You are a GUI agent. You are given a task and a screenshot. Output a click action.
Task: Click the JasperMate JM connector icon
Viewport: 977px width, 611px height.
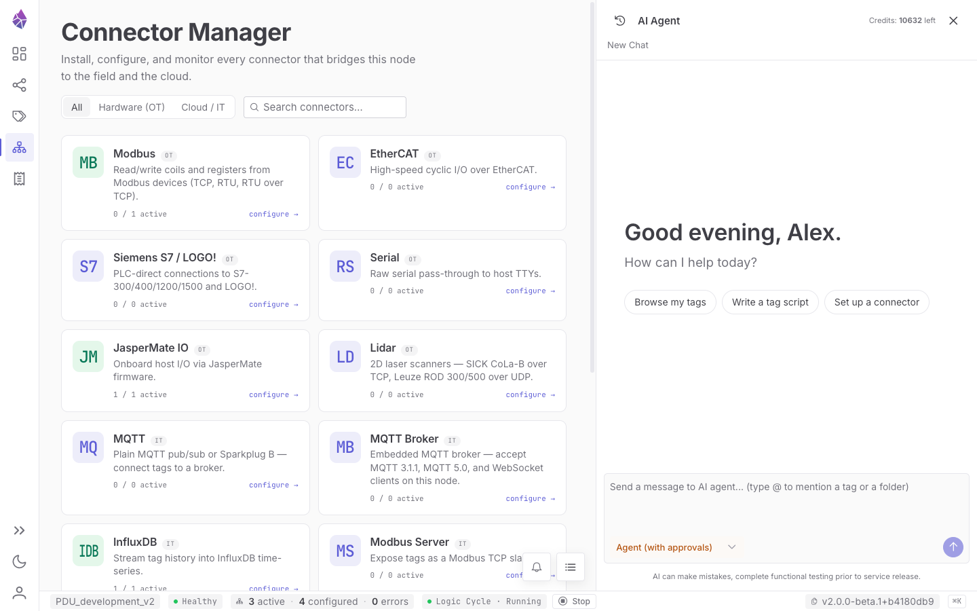pyautogui.click(x=88, y=356)
